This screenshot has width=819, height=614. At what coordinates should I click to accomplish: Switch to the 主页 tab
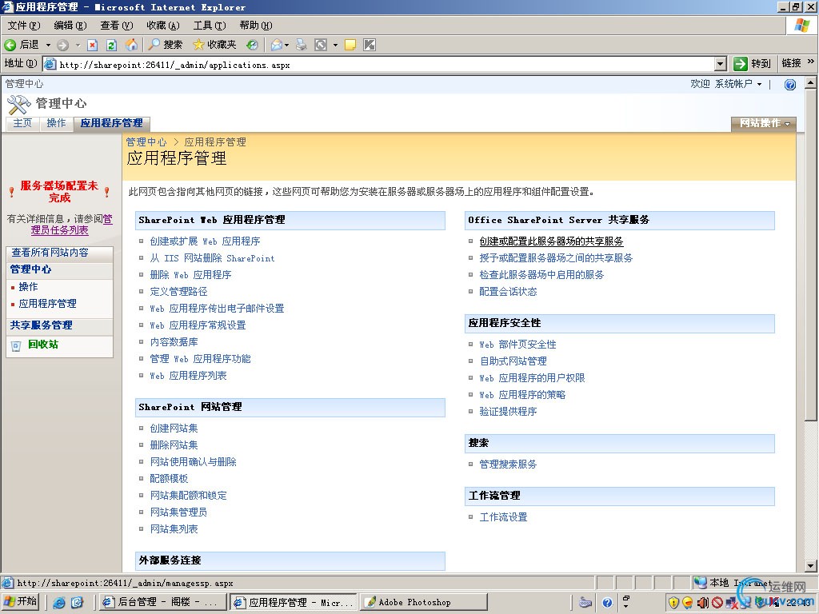coord(22,123)
